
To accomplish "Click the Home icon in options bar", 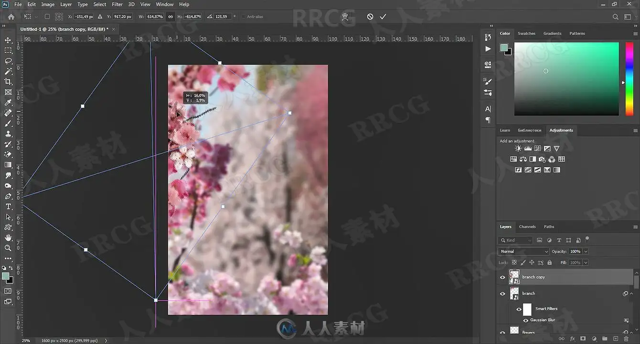I will (x=11, y=17).
